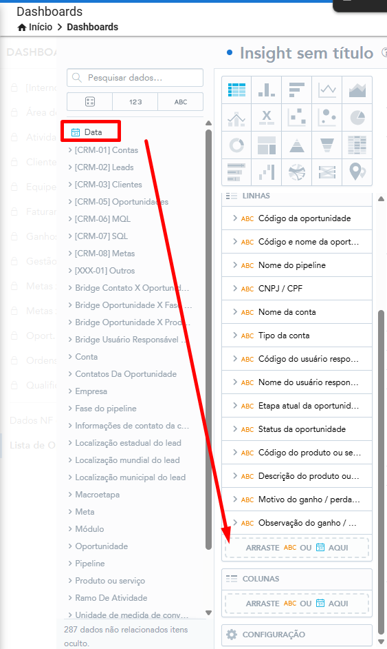Select the Table visualization type
The height and width of the screenshot is (649, 387).
(236, 90)
